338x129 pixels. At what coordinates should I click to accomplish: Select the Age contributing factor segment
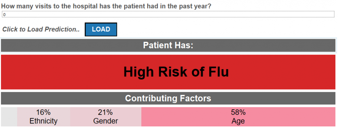pos(238,117)
